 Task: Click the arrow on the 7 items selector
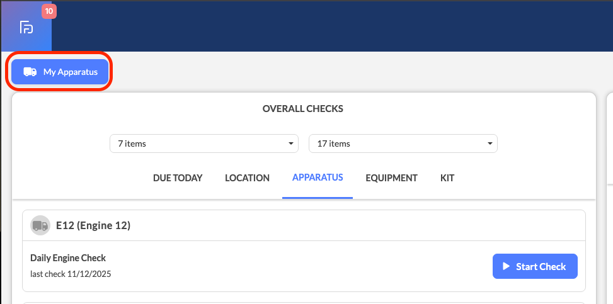tap(291, 144)
